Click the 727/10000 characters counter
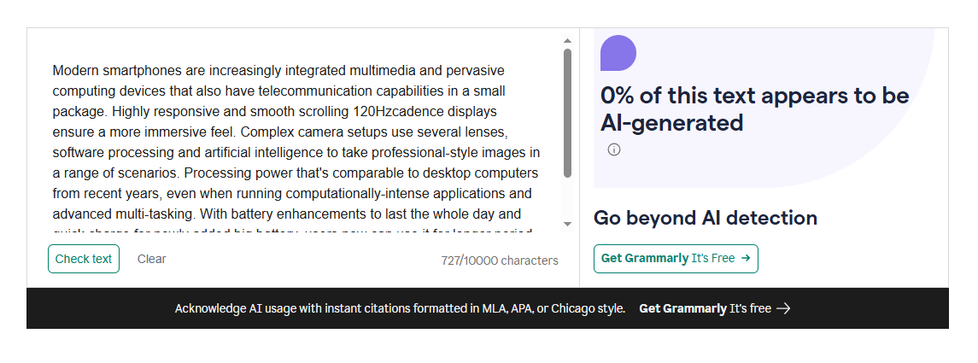The height and width of the screenshot is (363, 978). click(500, 261)
